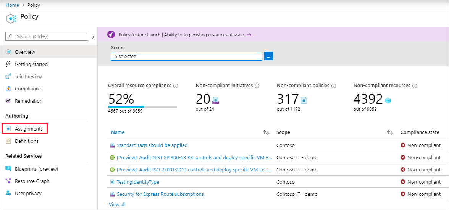Click the Join Preview icon
The image size is (449, 210).
(x=8, y=76)
